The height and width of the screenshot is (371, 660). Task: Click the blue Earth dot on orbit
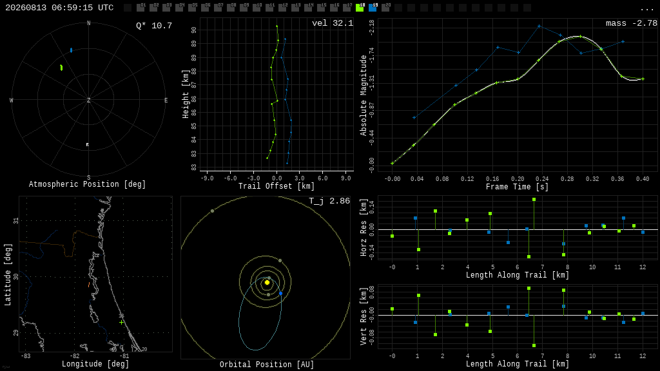[x=281, y=293]
